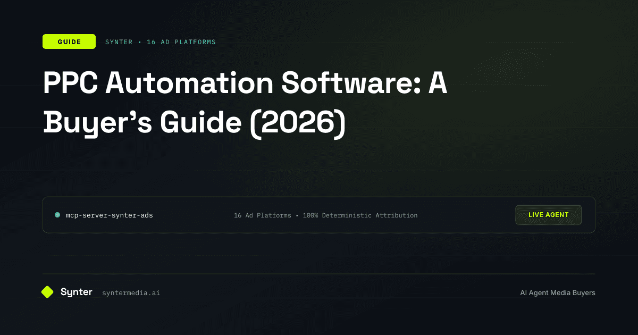Screen dimensions: 638x335
Task: Click the green status dot beside mcp-server-synter-ads
Action: coord(57,215)
